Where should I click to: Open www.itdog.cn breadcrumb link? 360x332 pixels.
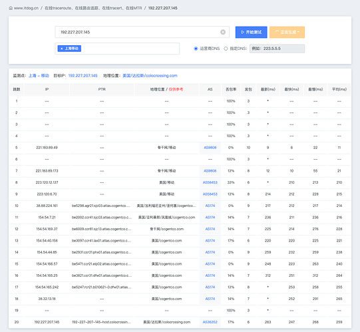click(x=26, y=8)
